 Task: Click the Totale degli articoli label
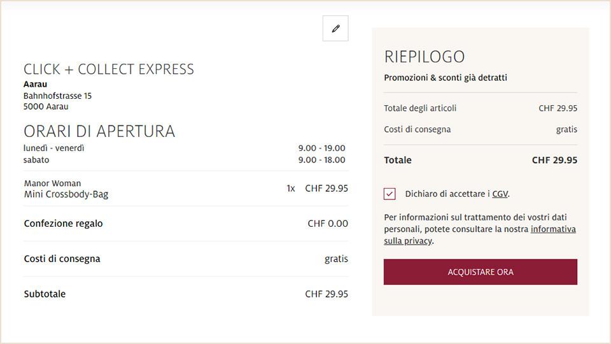[x=420, y=108]
